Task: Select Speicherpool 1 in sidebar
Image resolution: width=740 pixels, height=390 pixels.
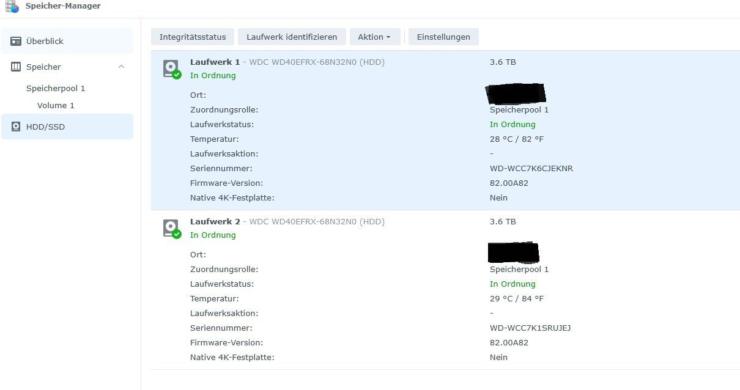Action: click(x=56, y=88)
